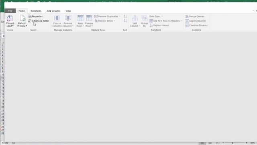
Task: Click the Choose Columns icon
Action: click(x=57, y=18)
